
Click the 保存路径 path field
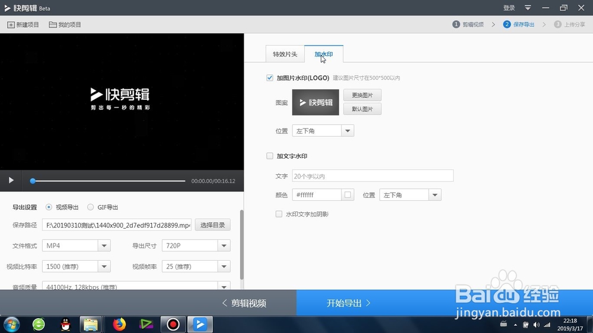117,225
